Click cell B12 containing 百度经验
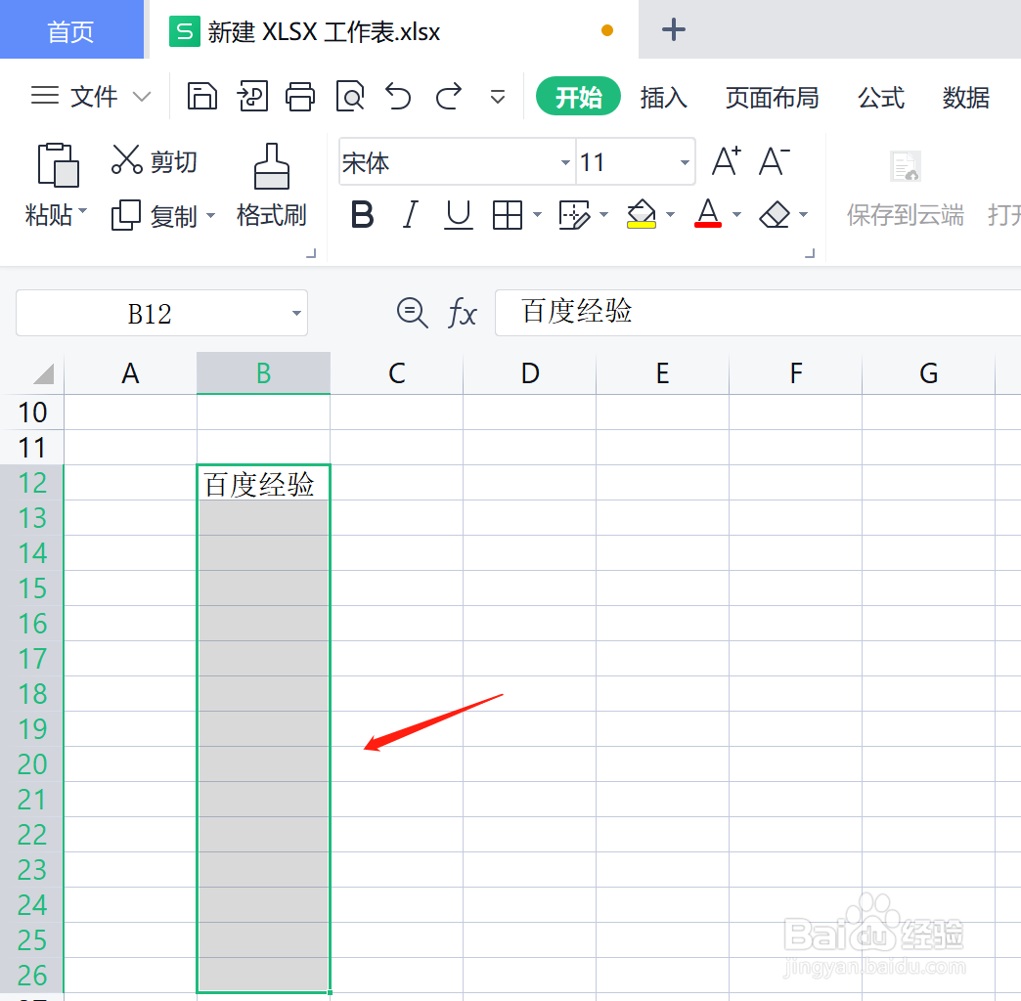Screen dimensions: 1021x1001 [264, 483]
